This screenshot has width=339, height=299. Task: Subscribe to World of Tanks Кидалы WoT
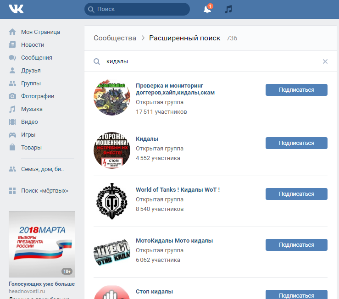[296, 194]
